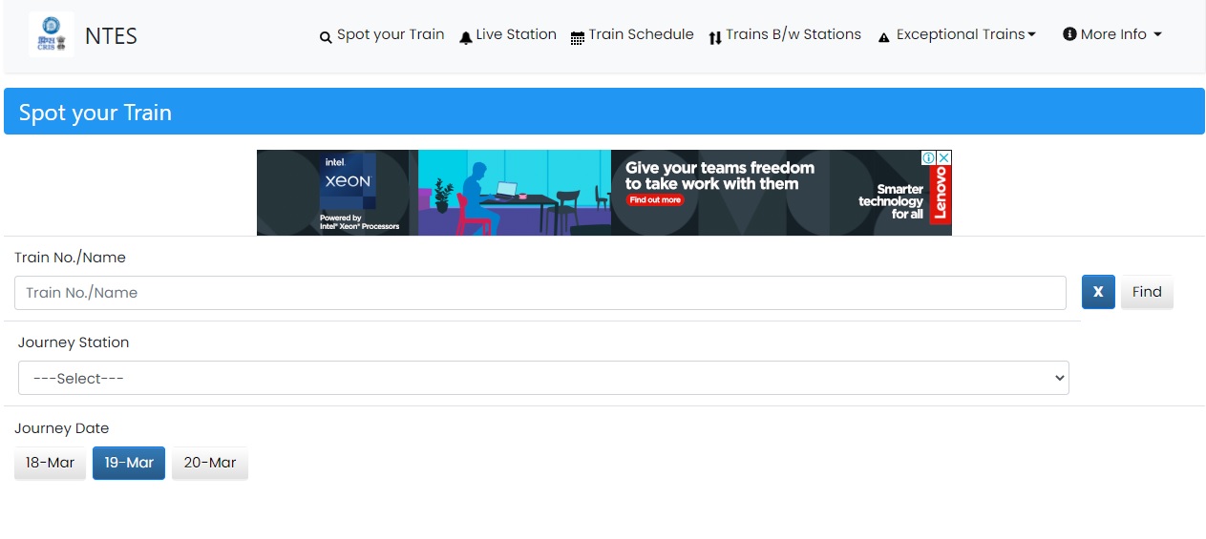This screenshot has width=1206, height=539.
Task: Select 19-Mar journey date
Action: click(x=129, y=463)
